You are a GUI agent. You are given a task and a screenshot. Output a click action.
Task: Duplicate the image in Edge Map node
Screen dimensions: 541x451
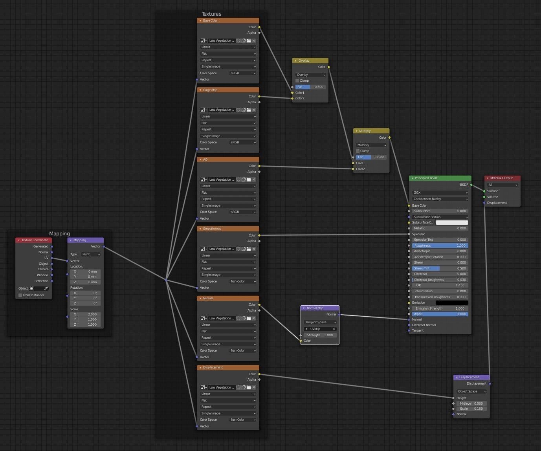(x=244, y=110)
